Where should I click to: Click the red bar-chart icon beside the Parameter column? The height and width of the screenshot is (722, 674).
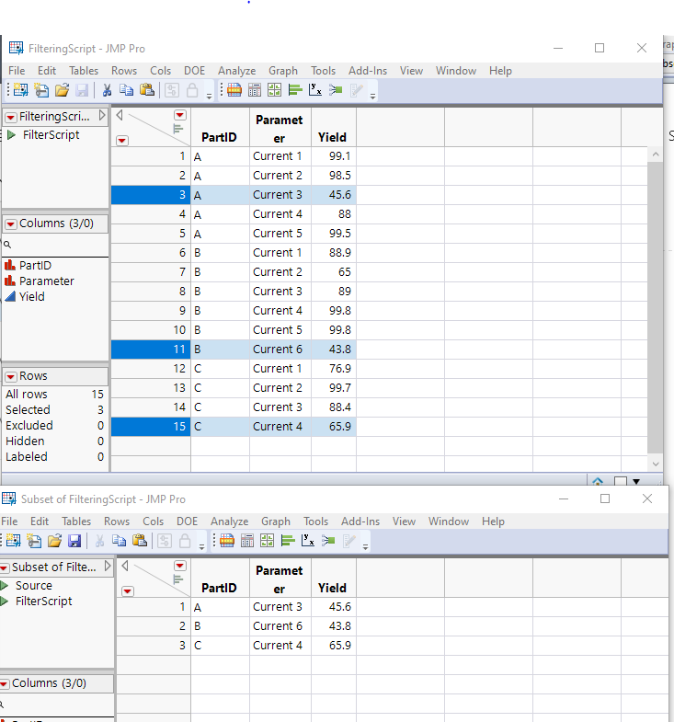pyautogui.click(x=10, y=281)
